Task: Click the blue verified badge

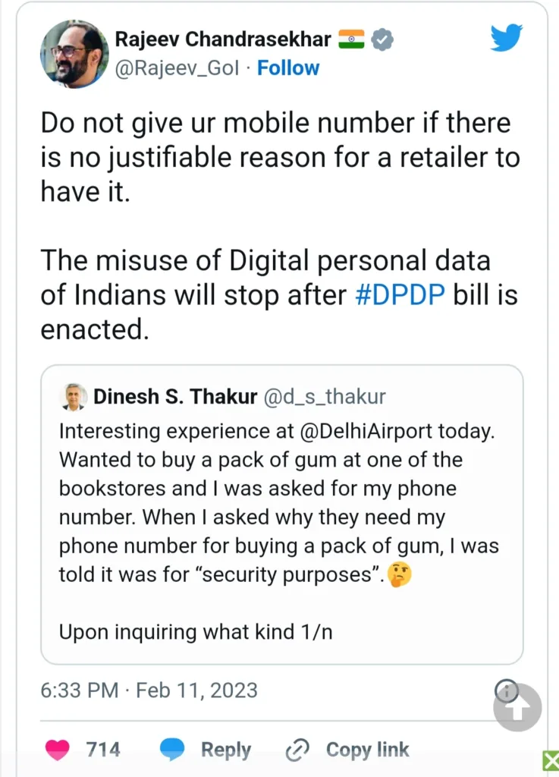Action: pos(385,39)
